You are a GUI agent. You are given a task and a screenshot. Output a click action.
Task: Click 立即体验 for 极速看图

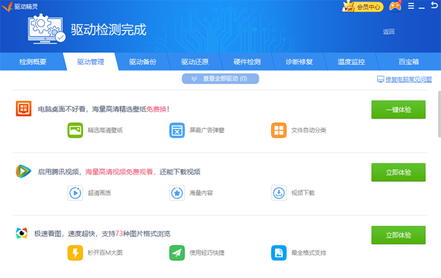398,235
